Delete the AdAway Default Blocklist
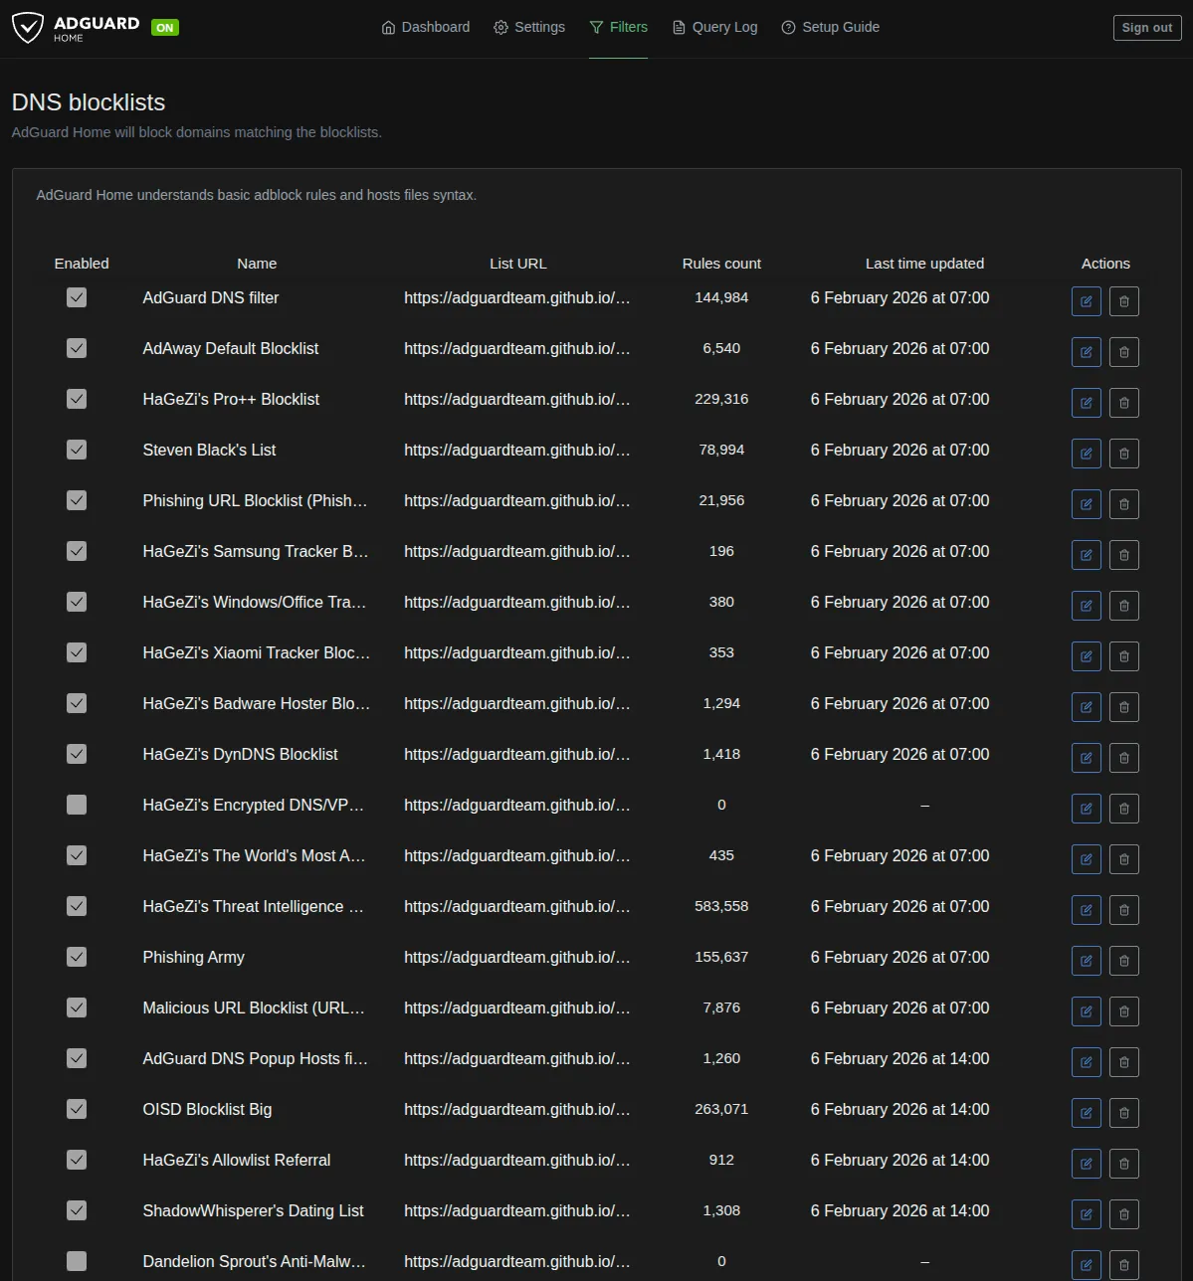The width and height of the screenshot is (1193, 1281). click(x=1123, y=352)
